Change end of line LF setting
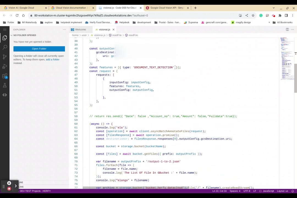This screenshot has width=297, height=198. click(x=255, y=191)
